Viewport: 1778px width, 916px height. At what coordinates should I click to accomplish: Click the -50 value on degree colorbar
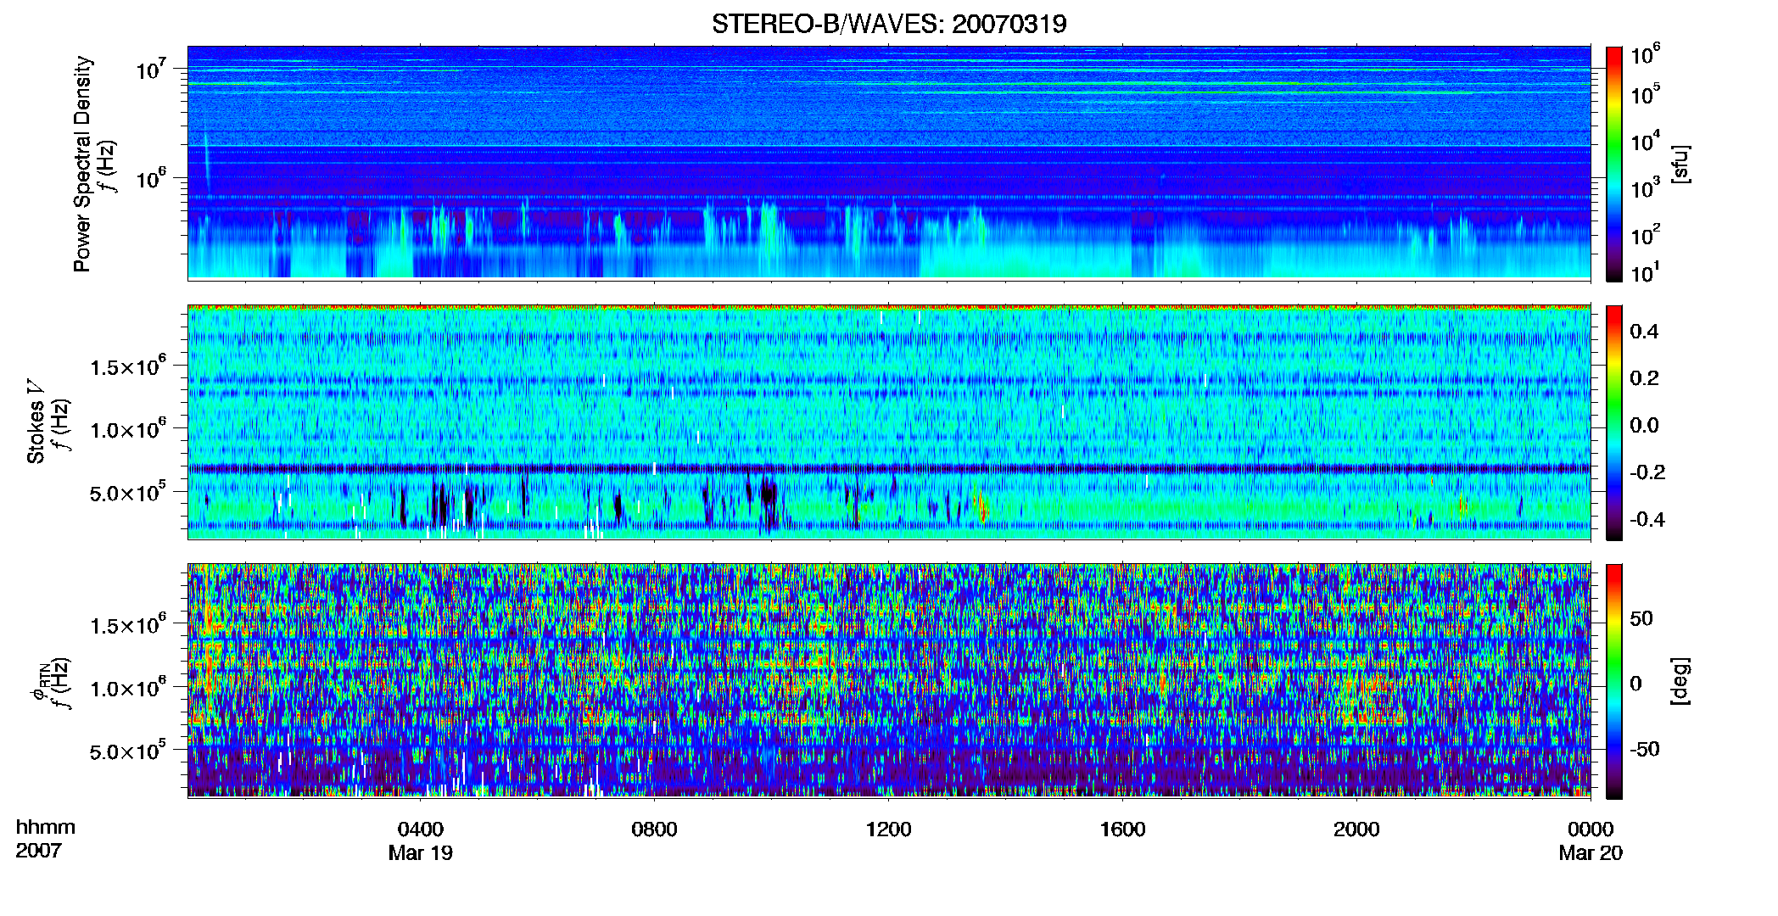click(x=1645, y=749)
